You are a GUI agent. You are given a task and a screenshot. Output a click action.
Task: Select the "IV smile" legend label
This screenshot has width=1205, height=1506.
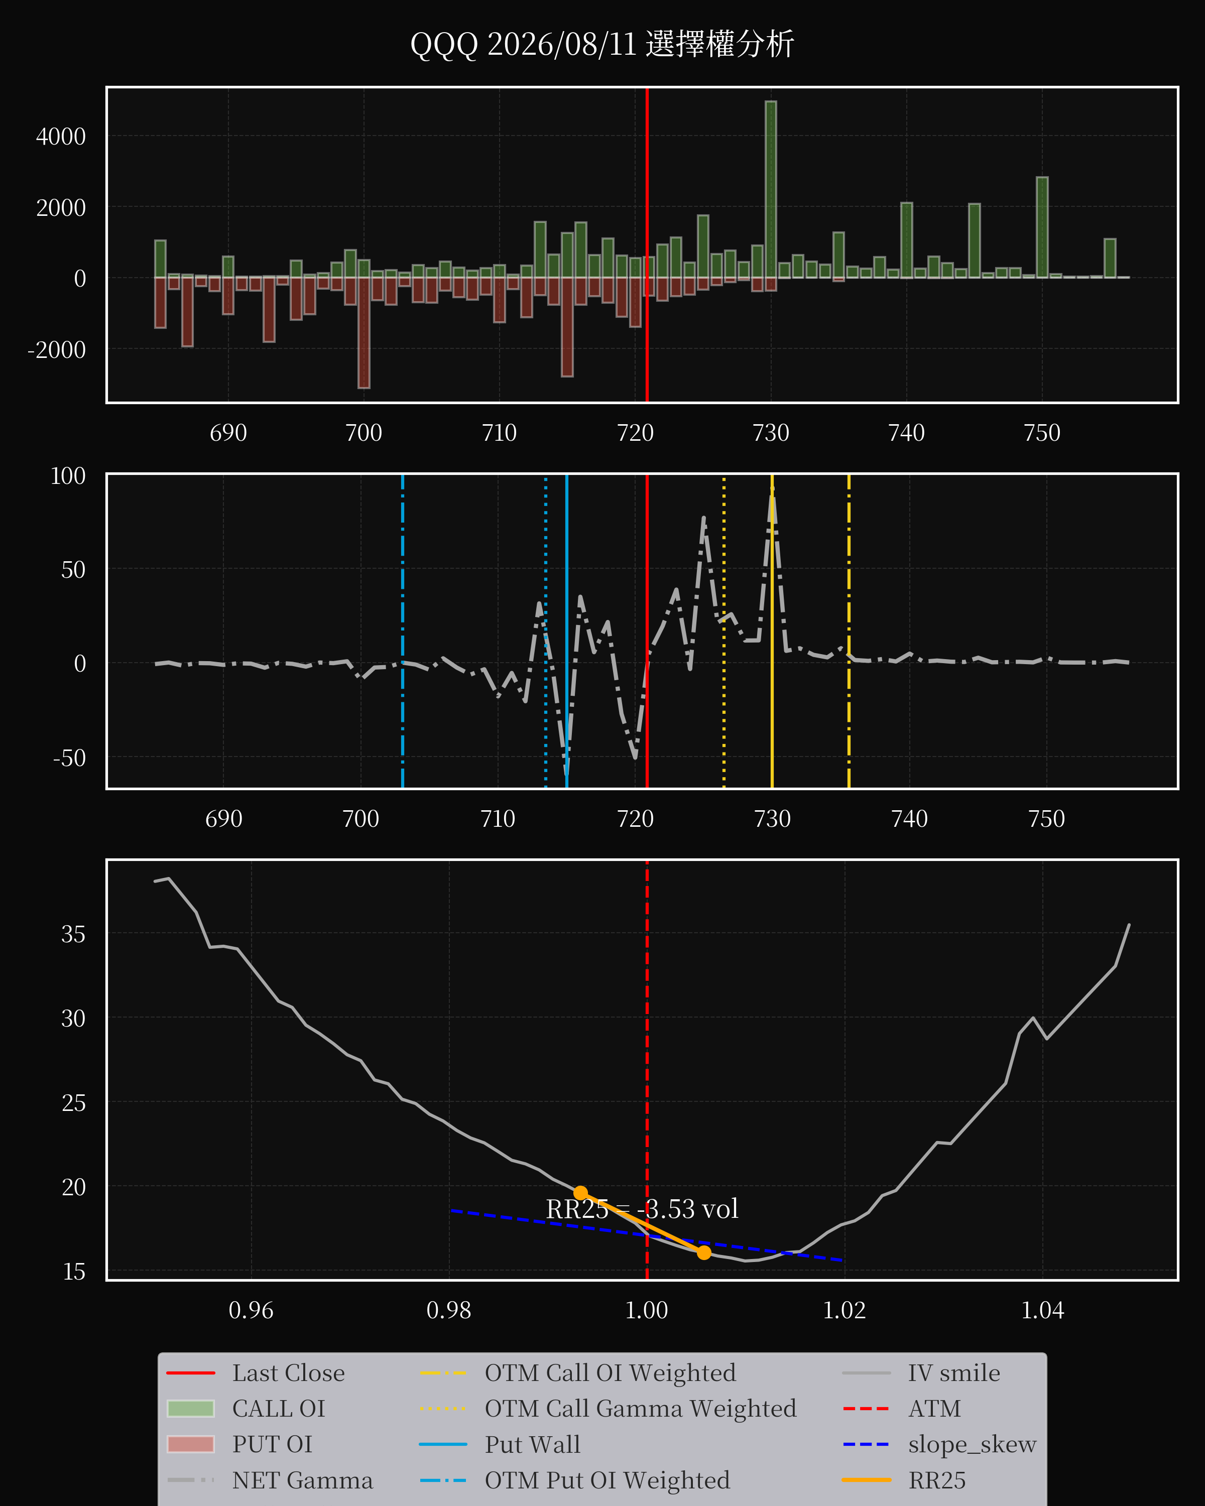click(x=954, y=1373)
